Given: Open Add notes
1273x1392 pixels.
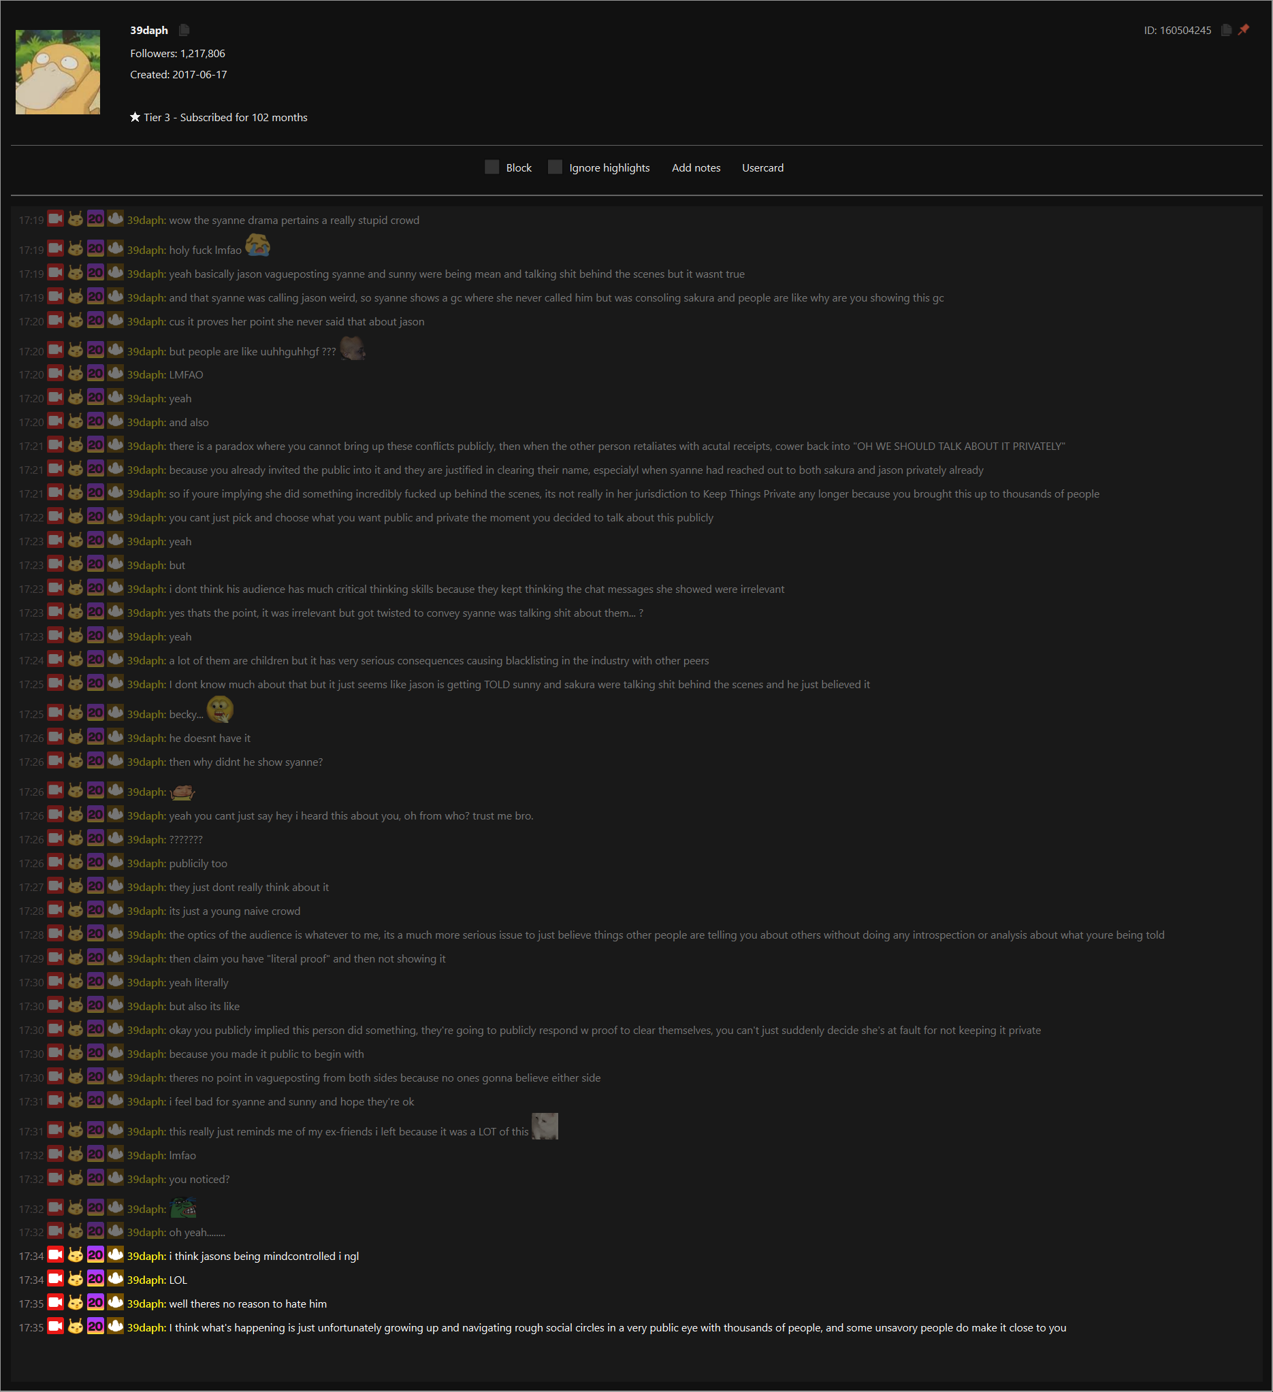Looking at the screenshot, I should tap(696, 167).
